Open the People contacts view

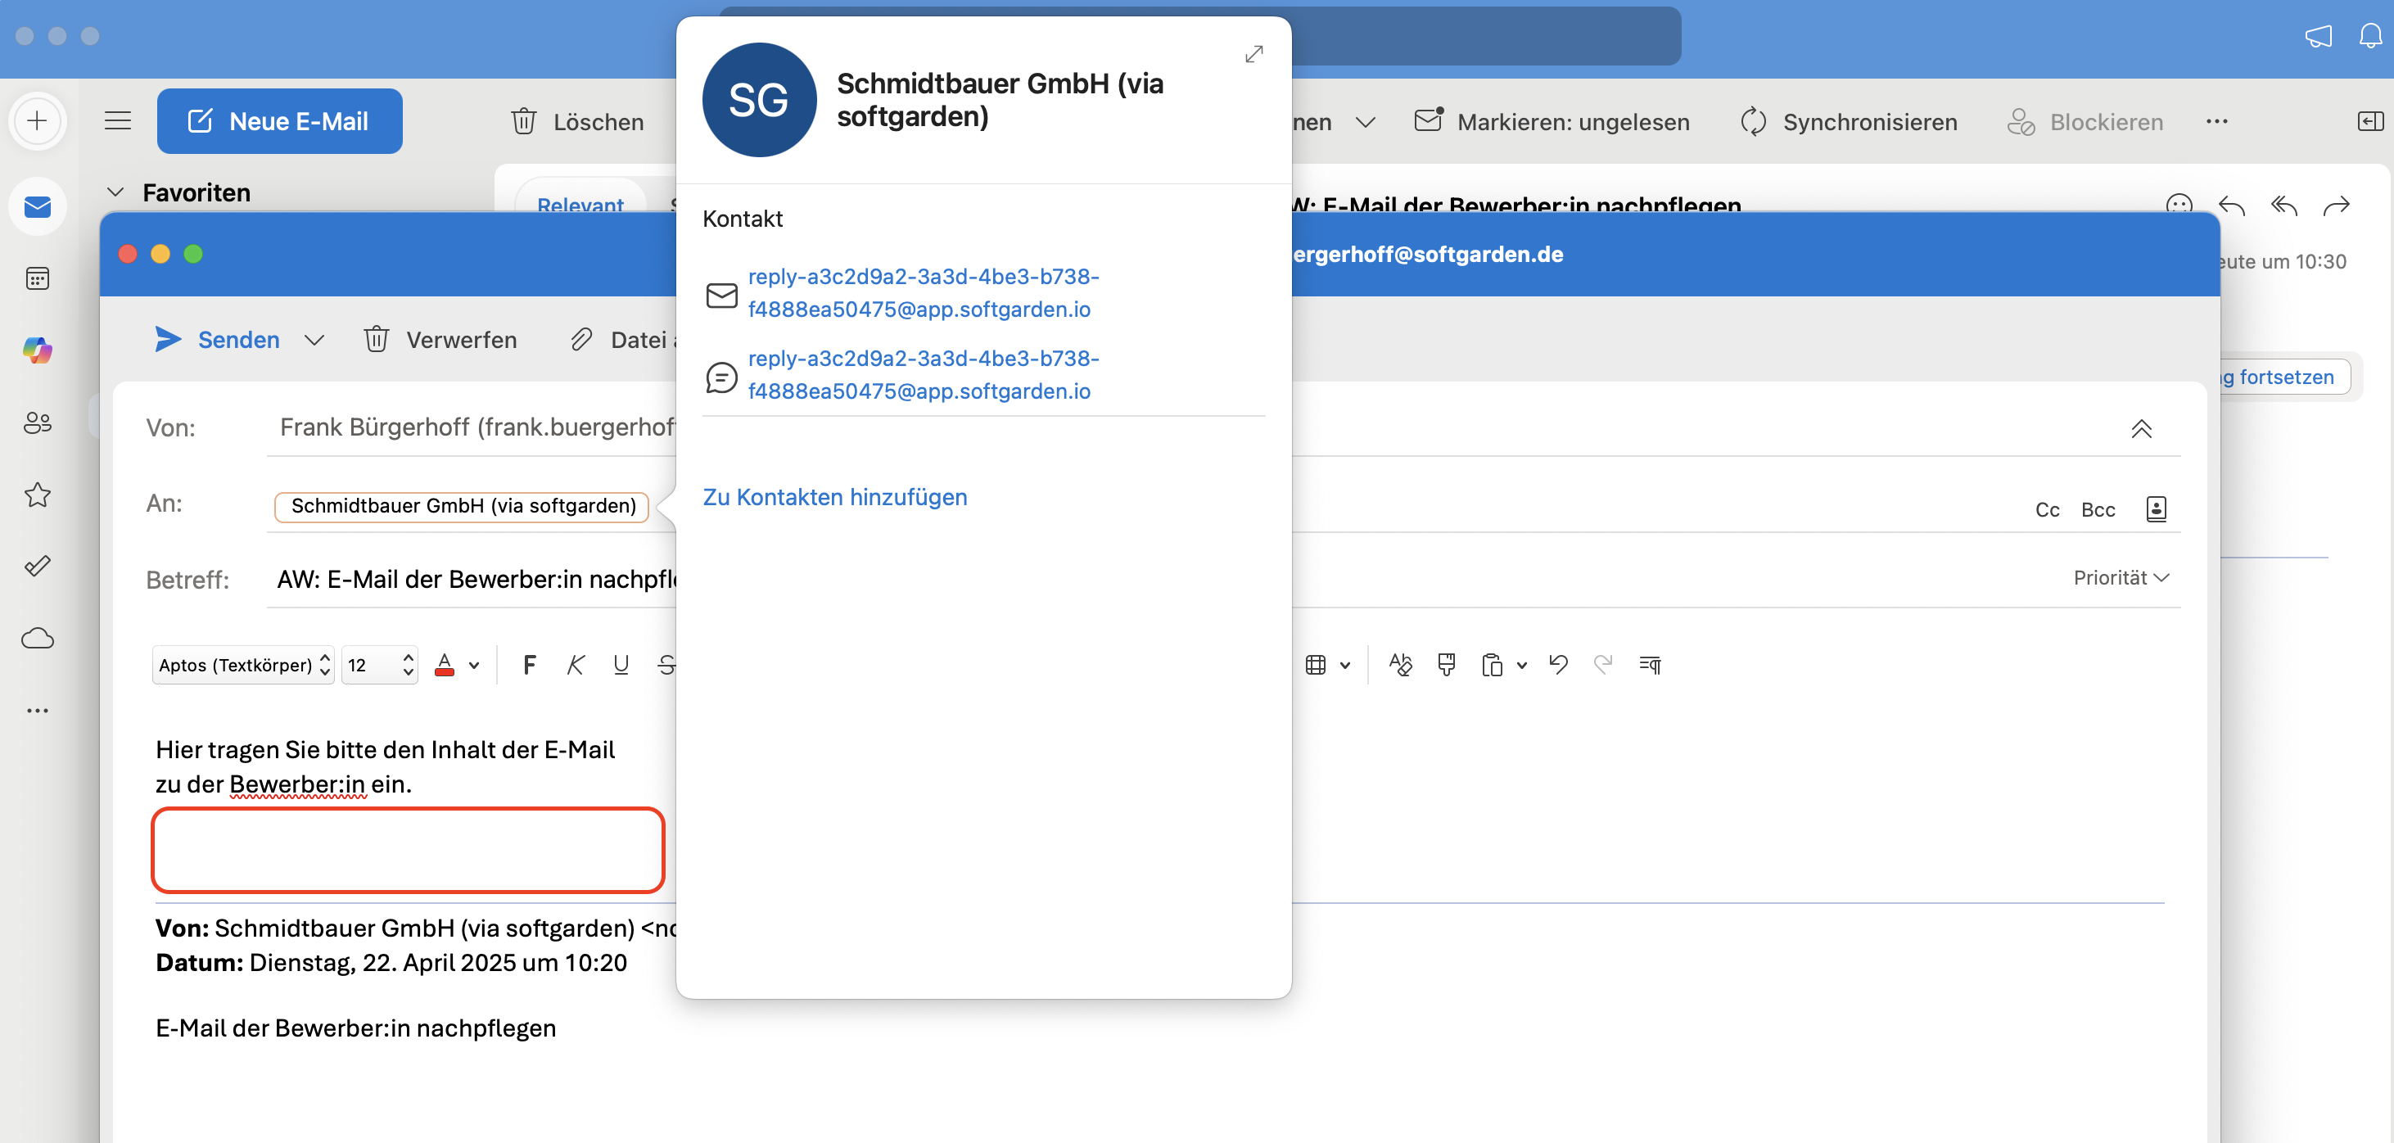click(37, 422)
